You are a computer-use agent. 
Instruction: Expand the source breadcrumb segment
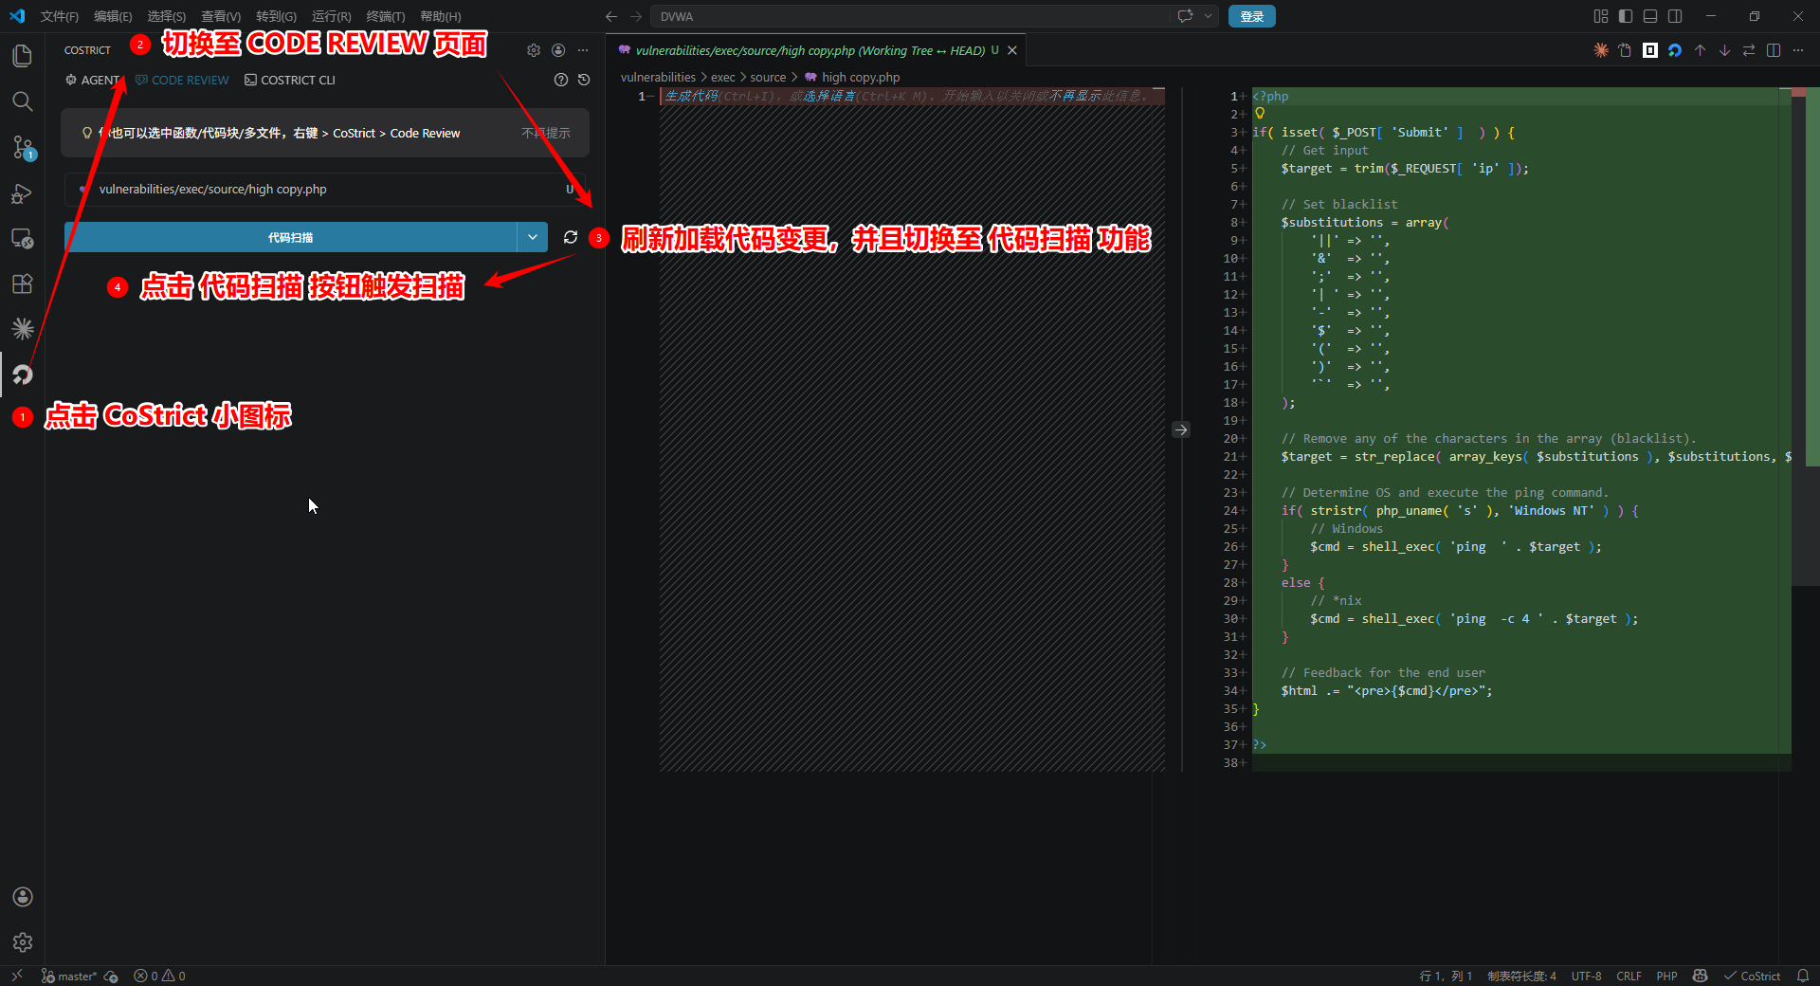point(768,78)
